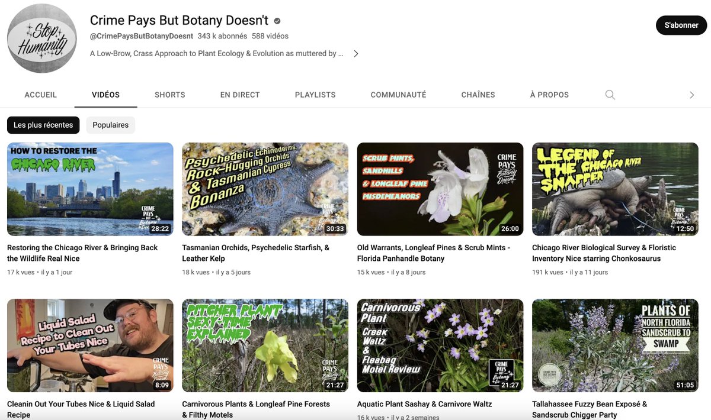Viewport: 711px width, 420px height.
Task: Click the 26:00 duration badge
Action: click(510, 229)
